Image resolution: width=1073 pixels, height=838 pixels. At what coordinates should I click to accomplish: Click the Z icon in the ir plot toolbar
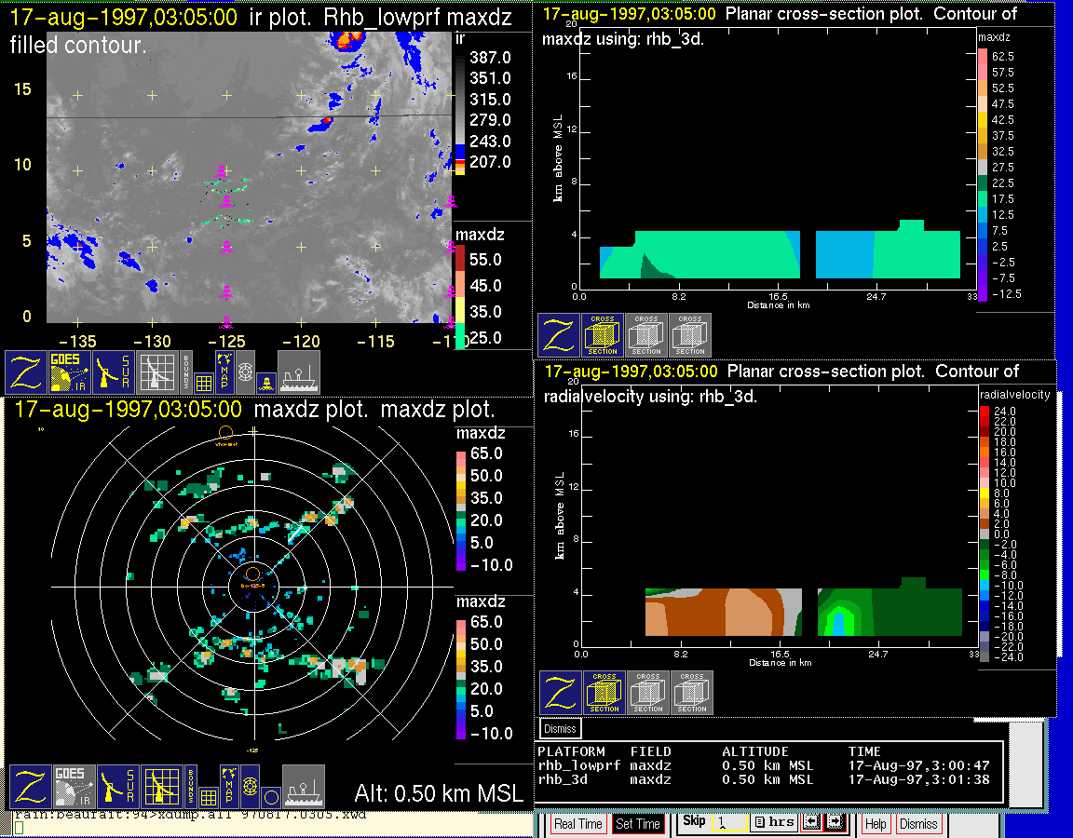point(27,372)
